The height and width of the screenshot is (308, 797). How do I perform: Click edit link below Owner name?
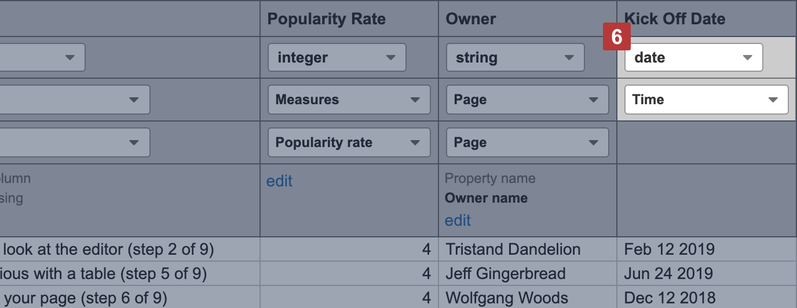458,221
